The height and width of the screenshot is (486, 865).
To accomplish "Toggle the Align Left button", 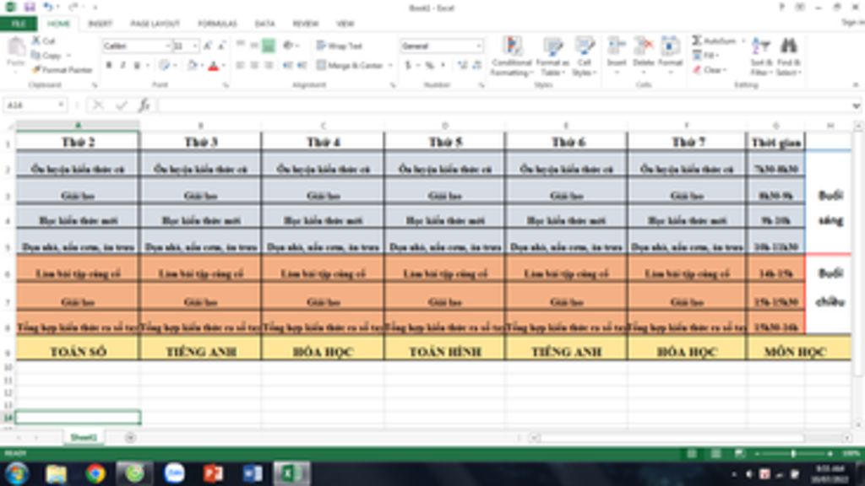I will [241, 66].
